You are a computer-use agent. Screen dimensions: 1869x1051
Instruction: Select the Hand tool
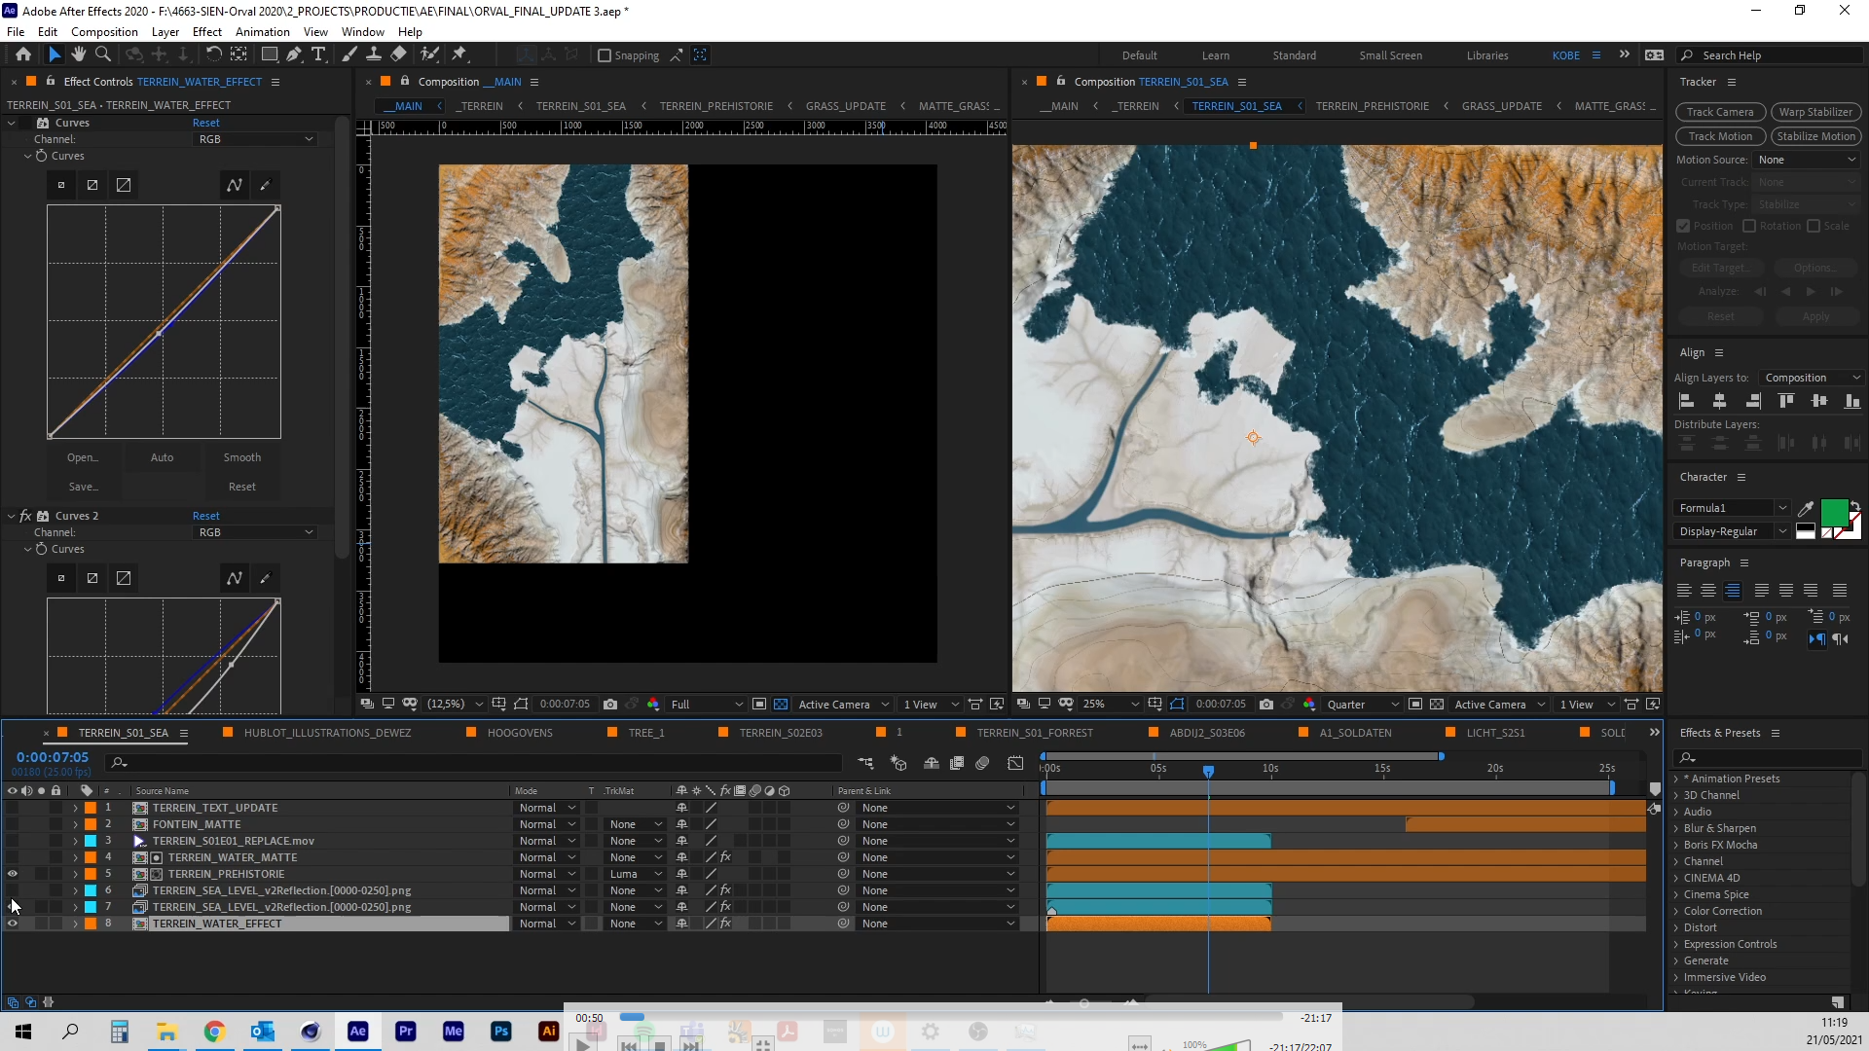tap(79, 54)
